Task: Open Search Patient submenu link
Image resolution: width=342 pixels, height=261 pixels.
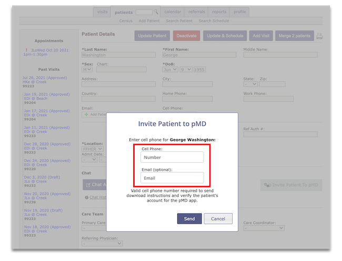Action: point(179,21)
